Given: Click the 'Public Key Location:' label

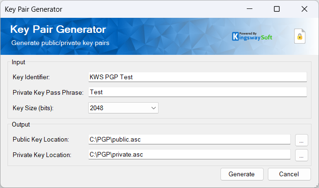Looking at the screenshot, I should click(x=41, y=140).
